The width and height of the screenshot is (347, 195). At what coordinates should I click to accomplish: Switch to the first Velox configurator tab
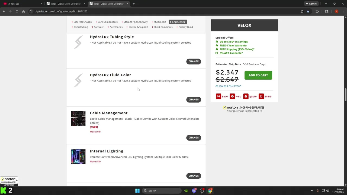pyautogui.click(x=66, y=4)
